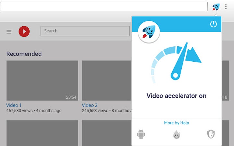Image resolution: width=234 pixels, height=146 pixels.
Task: Click the Android robot icon
Action: click(141, 134)
